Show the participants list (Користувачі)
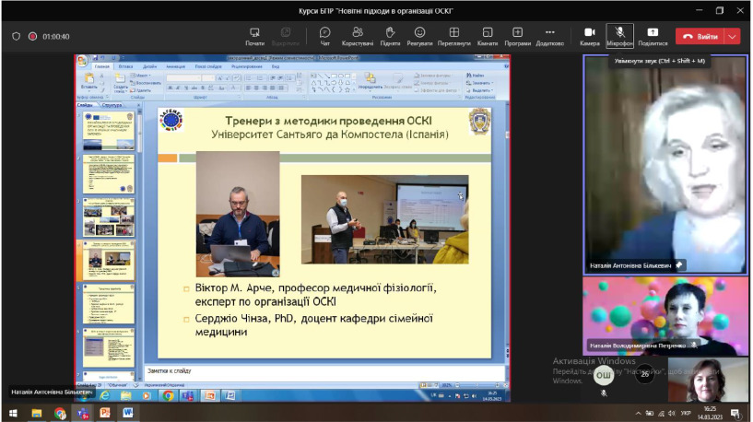Image resolution: width=753 pixels, height=422 pixels. (x=357, y=36)
